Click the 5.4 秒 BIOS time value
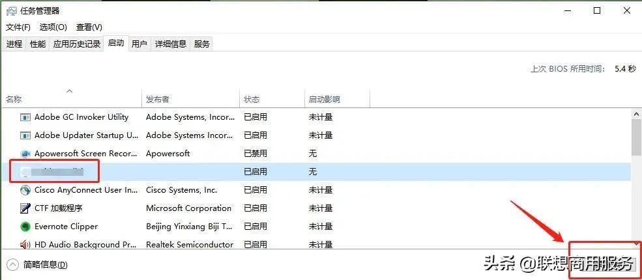Image resolution: width=642 pixels, height=280 pixels. (625, 69)
